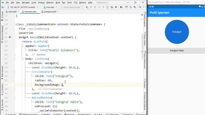Open the File menu
Screen dimensions: 205x115
pos(7,3)
